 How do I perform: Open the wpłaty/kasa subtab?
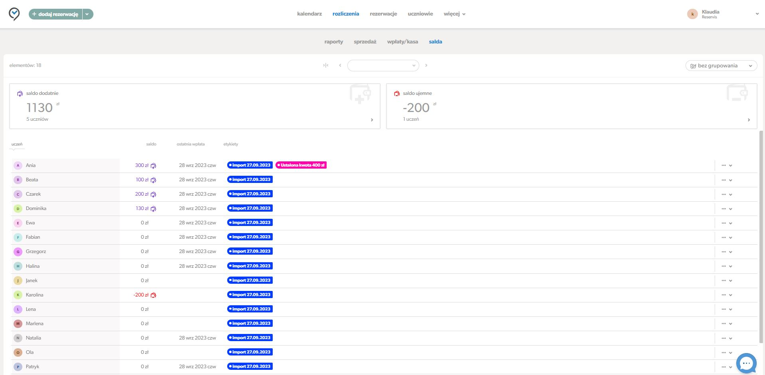click(402, 41)
